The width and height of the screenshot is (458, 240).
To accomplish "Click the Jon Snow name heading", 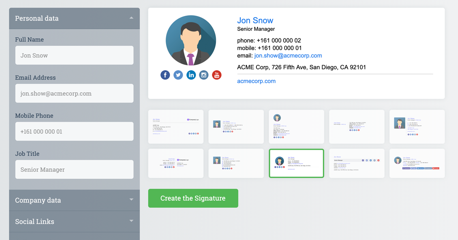I will (255, 21).
